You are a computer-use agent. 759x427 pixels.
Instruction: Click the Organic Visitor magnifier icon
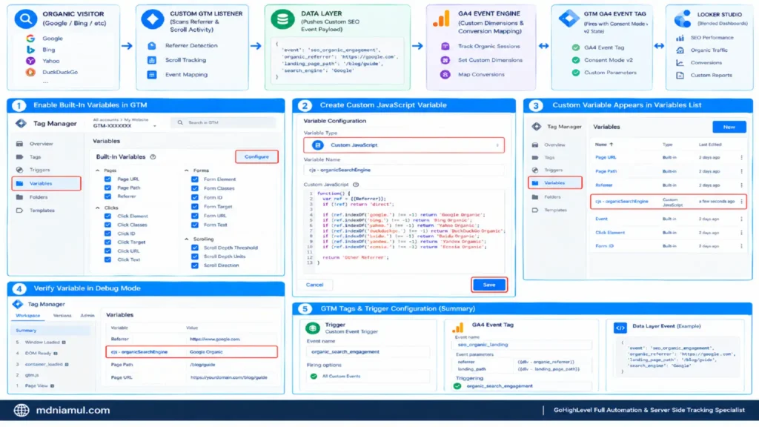(26, 19)
